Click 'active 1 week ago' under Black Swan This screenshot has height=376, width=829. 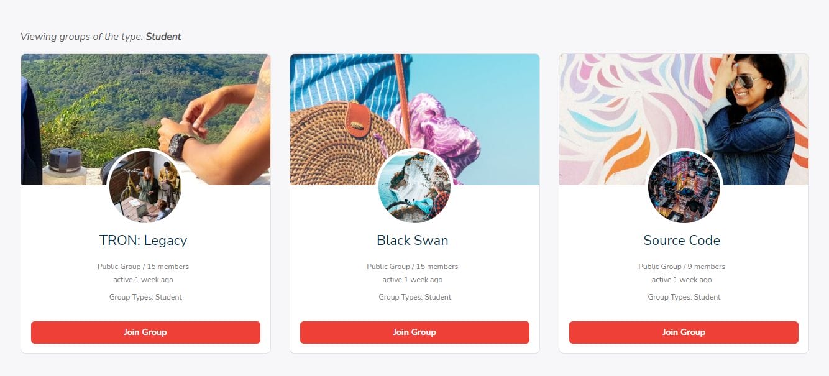coord(413,280)
